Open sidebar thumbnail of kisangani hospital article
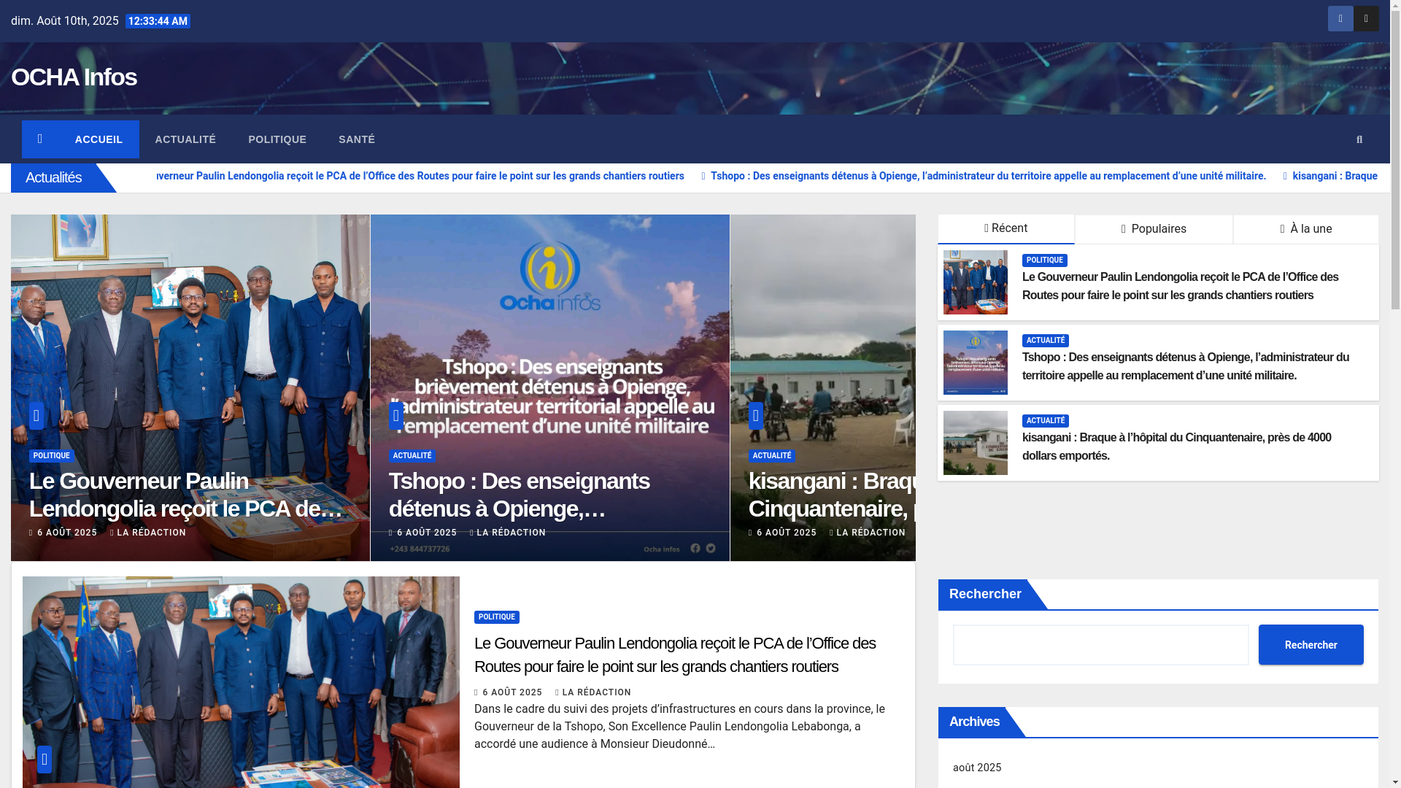This screenshot has height=788, width=1401. tap(976, 443)
